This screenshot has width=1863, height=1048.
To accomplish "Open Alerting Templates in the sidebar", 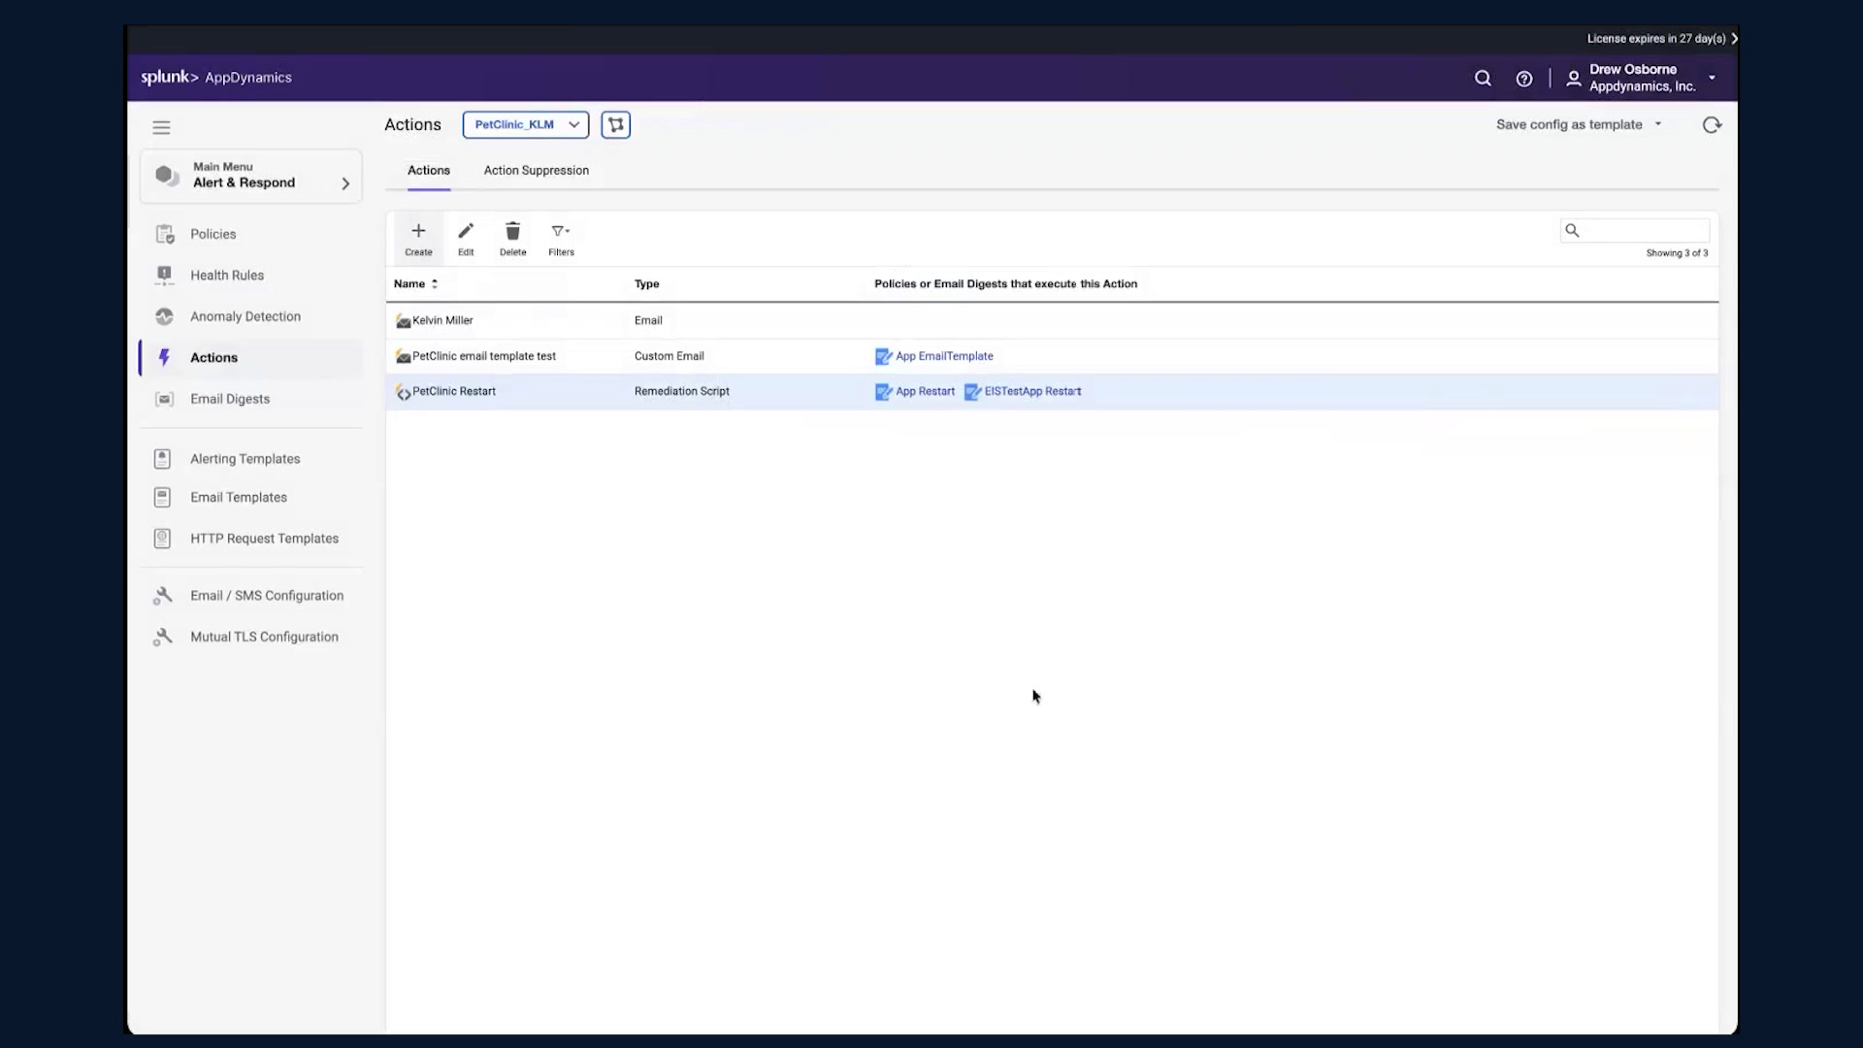I will (x=245, y=459).
